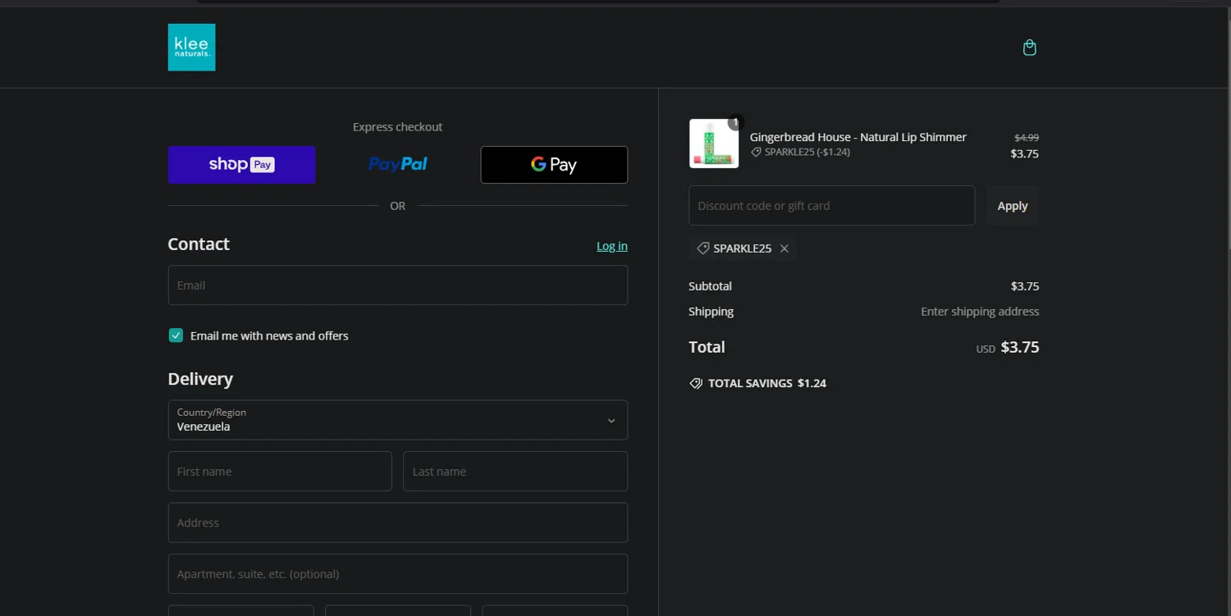Image resolution: width=1231 pixels, height=616 pixels.
Task: Click the Apartment, suite, etc. field
Action: [398, 574]
